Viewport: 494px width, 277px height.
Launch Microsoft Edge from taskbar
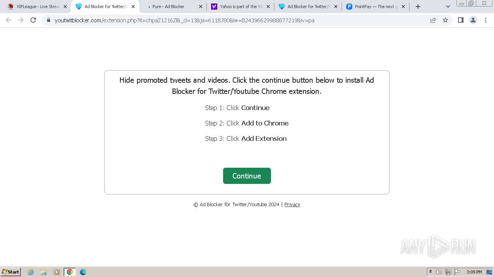click(x=83, y=272)
